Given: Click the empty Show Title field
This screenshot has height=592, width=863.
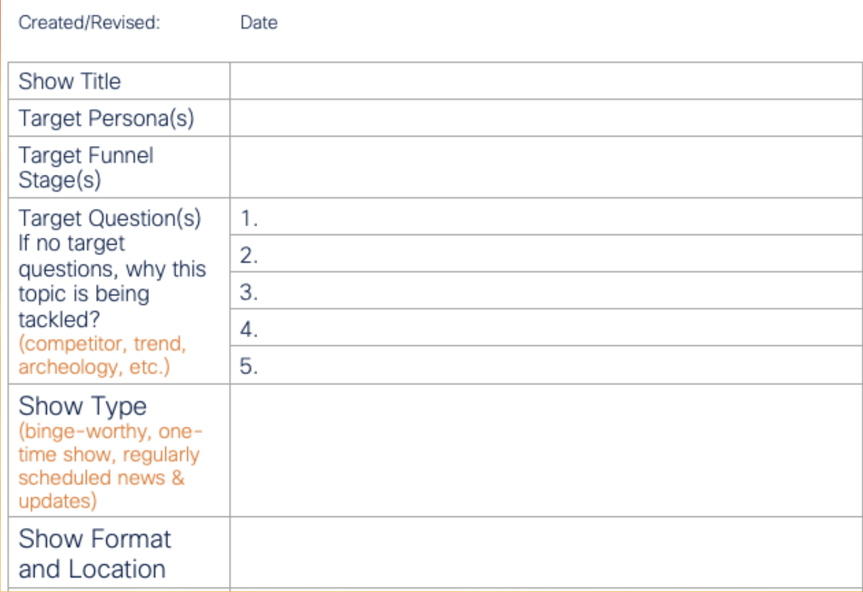Looking at the screenshot, I should (x=545, y=81).
